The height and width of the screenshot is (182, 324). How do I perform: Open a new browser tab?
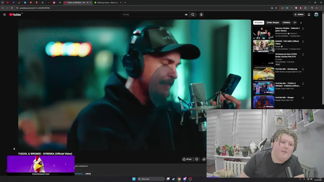tap(125, 3)
